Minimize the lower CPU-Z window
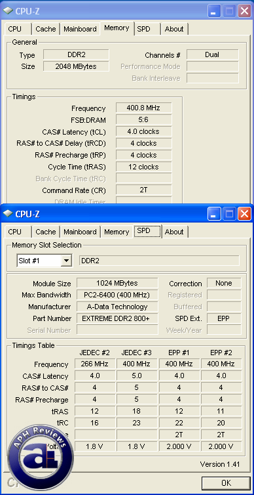 coord(214,215)
